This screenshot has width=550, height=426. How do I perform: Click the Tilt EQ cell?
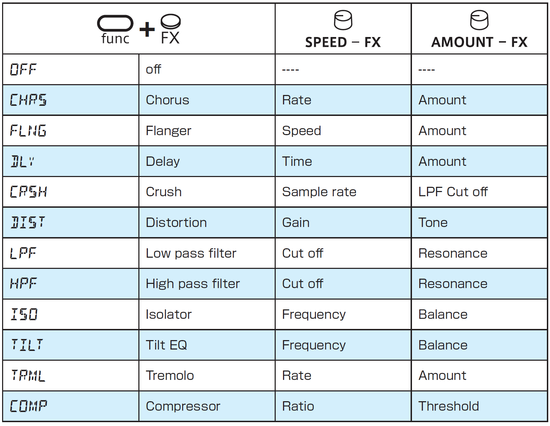[x=207, y=345]
